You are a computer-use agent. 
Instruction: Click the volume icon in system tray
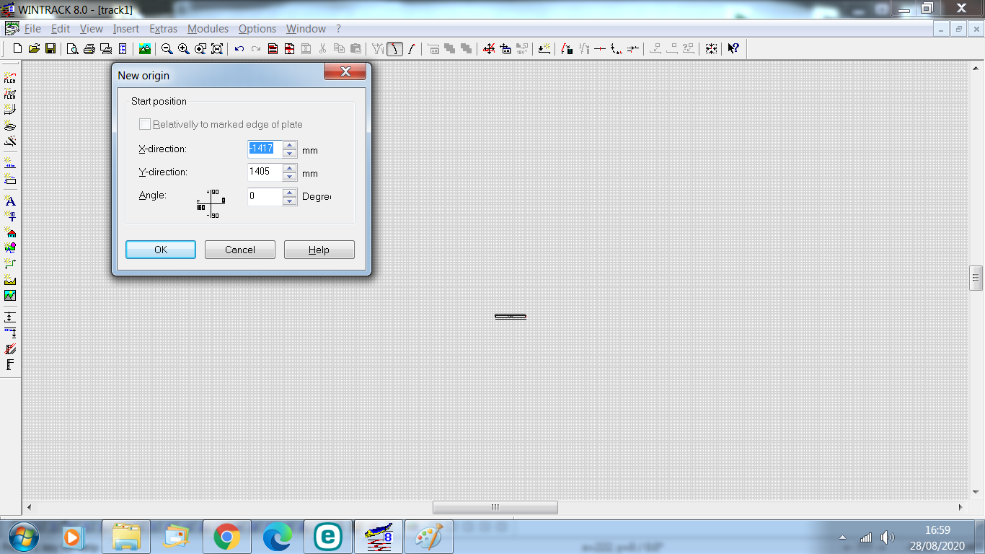pos(887,537)
